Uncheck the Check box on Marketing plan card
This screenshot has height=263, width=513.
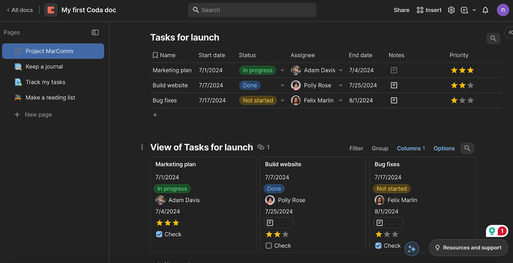[159, 234]
